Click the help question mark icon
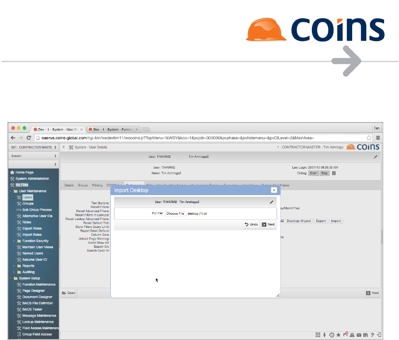The width and height of the screenshot is (399, 340). (x=372, y=335)
